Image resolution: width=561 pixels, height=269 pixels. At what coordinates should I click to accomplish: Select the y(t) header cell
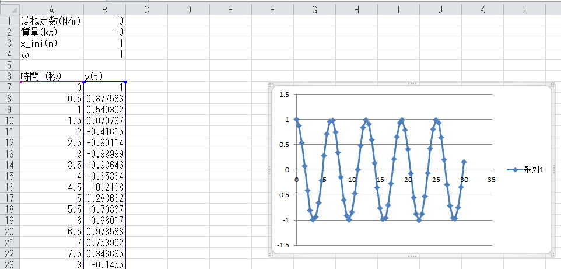(104, 76)
